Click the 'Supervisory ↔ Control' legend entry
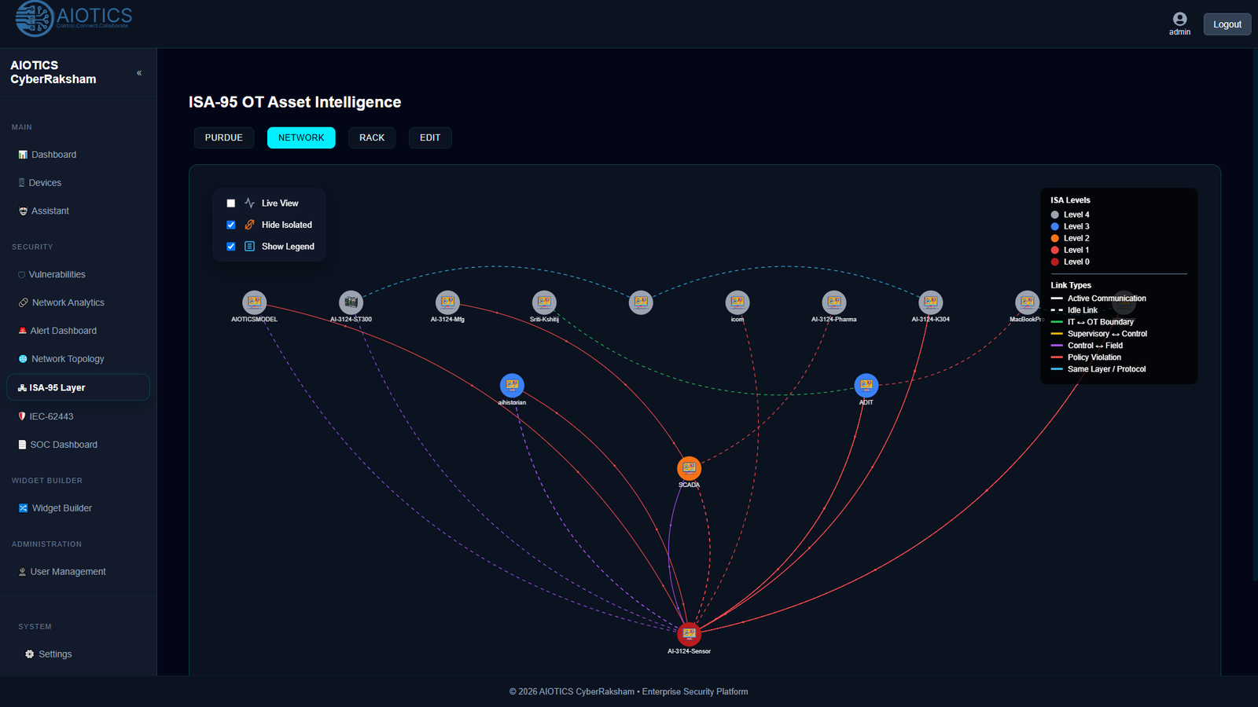This screenshot has height=707, width=1258. click(x=1099, y=334)
